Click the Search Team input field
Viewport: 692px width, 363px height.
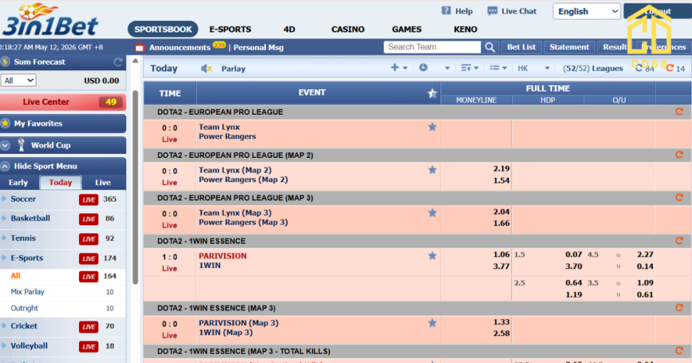(432, 47)
